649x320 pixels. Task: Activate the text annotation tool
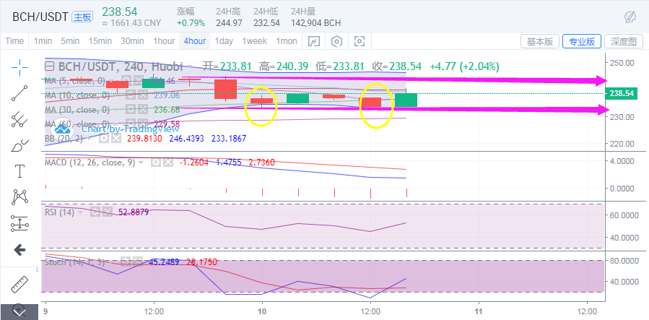19,171
